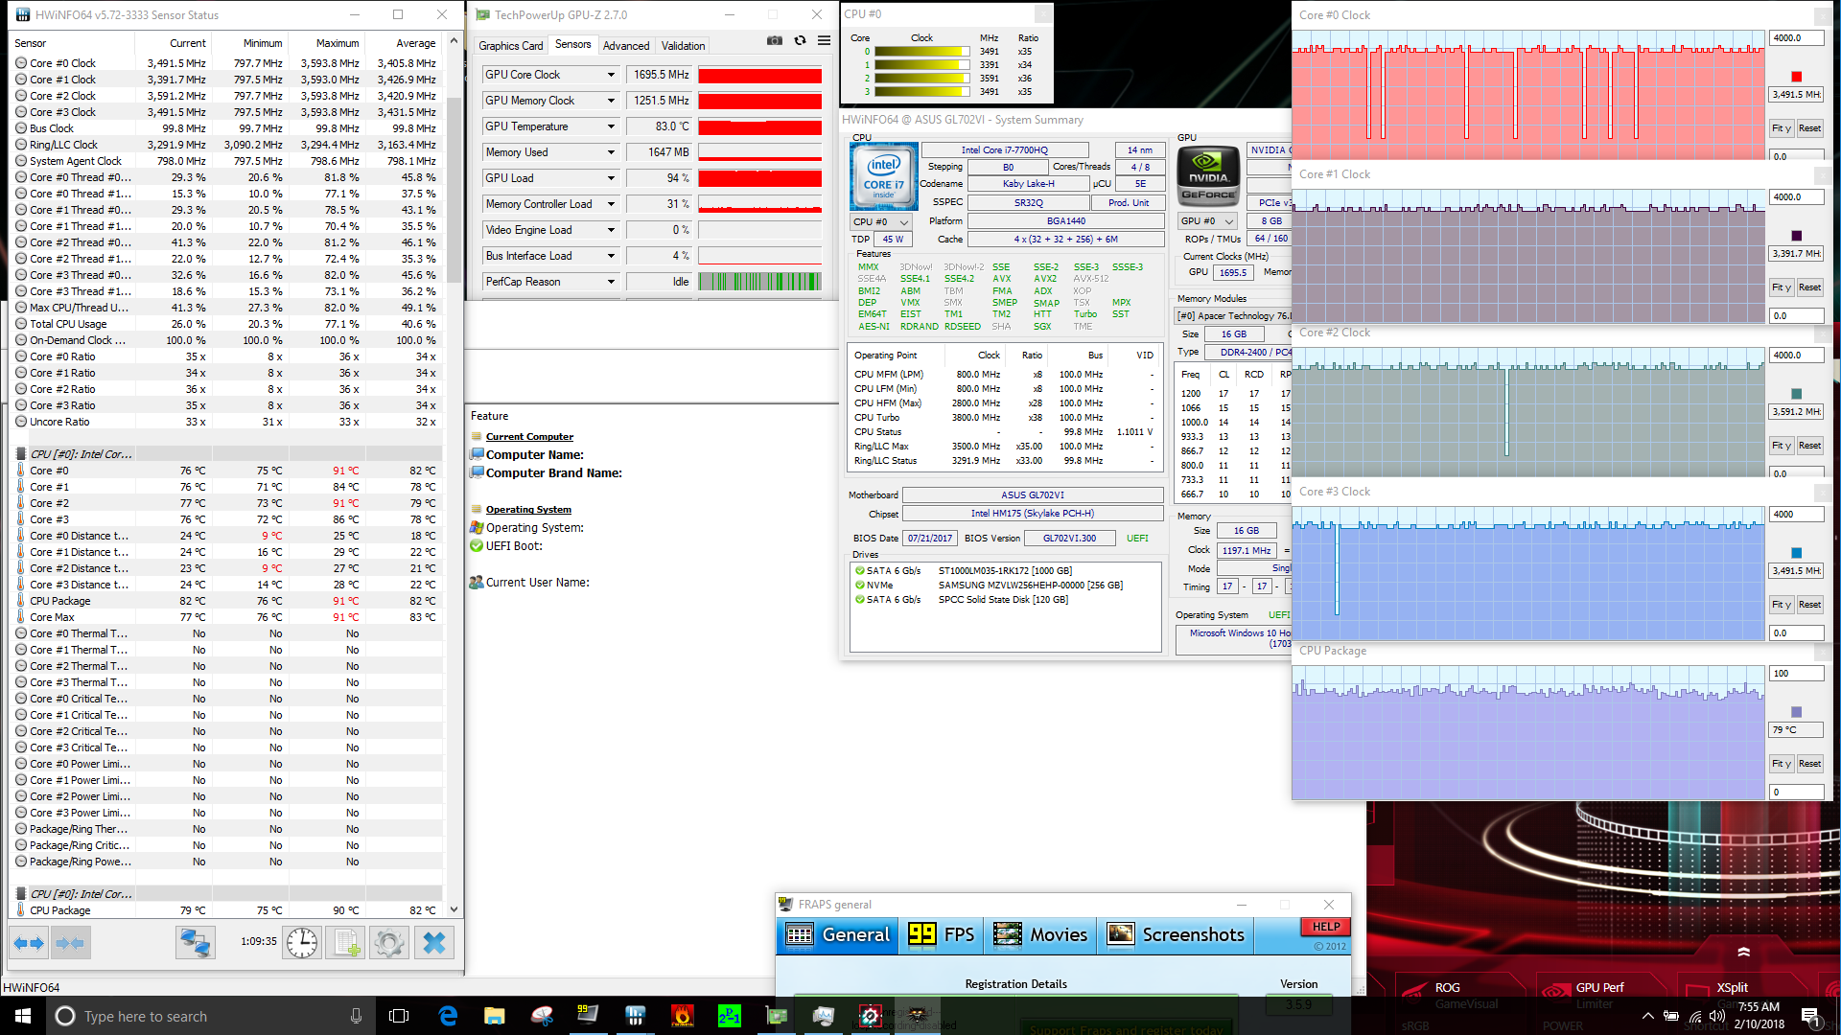The height and width of the screenshot is (1035, 1841).
Task: Open the network remote monitoring computers icon
Action: click(x=195, y=943)
